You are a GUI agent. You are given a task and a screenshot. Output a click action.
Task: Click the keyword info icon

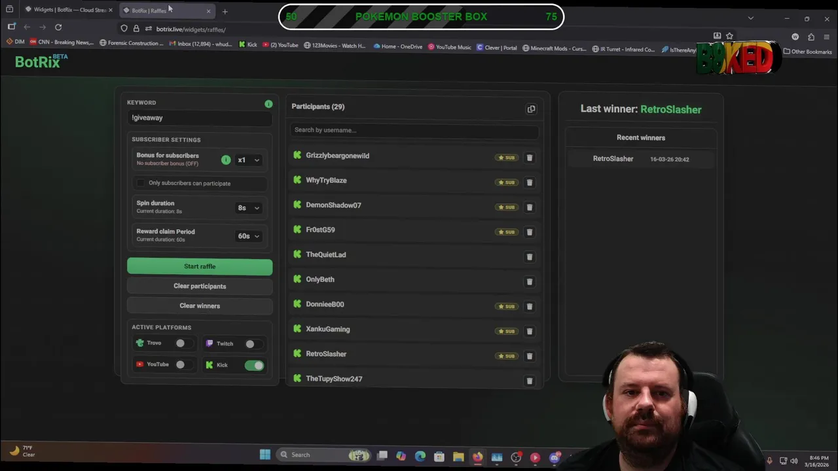click(x=268, y=104)
